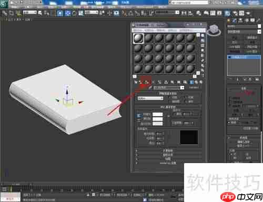Select the highlighted modifier stack entry
The height and width of the screenshot is (202, 263).
(x=244, y=57)
